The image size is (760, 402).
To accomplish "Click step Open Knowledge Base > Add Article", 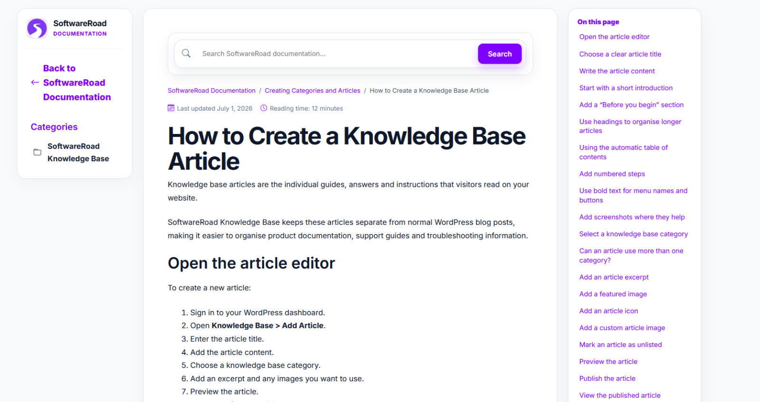I will (x=258, y=325).
